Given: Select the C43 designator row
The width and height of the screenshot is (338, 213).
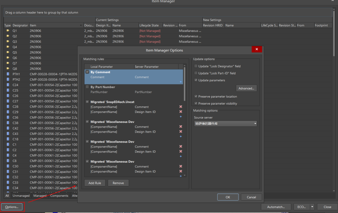Looking at the screenshot, I should (x=15, y=134).
